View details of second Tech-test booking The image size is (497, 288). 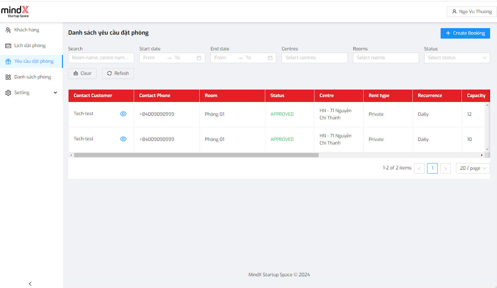pos(123,139)
